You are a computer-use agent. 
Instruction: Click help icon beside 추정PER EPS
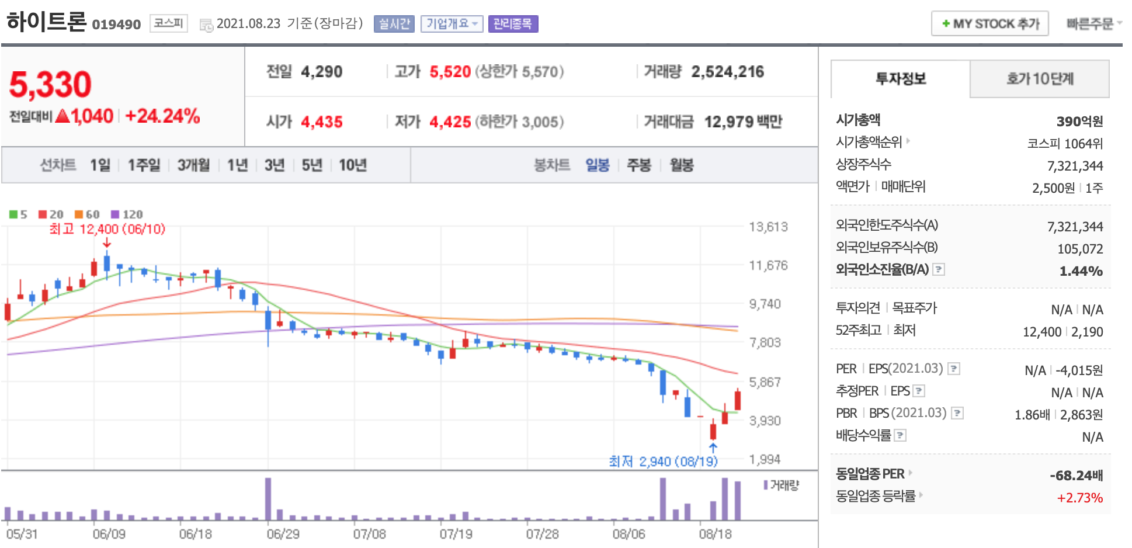[919, 391]
